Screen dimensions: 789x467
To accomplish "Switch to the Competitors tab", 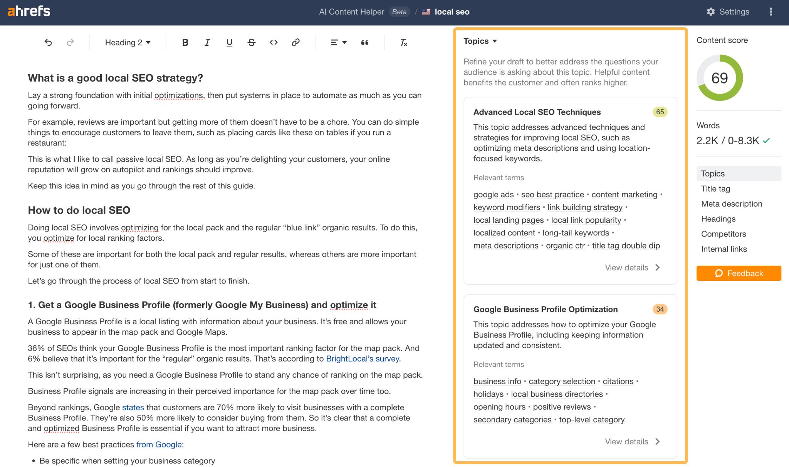I will tap(723, 233).
